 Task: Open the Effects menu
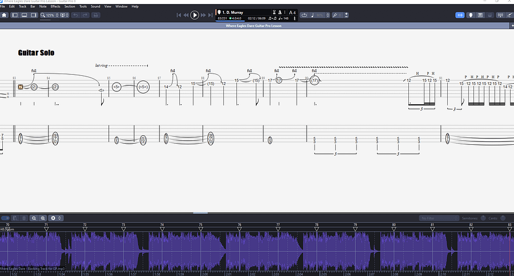point(55,6)
